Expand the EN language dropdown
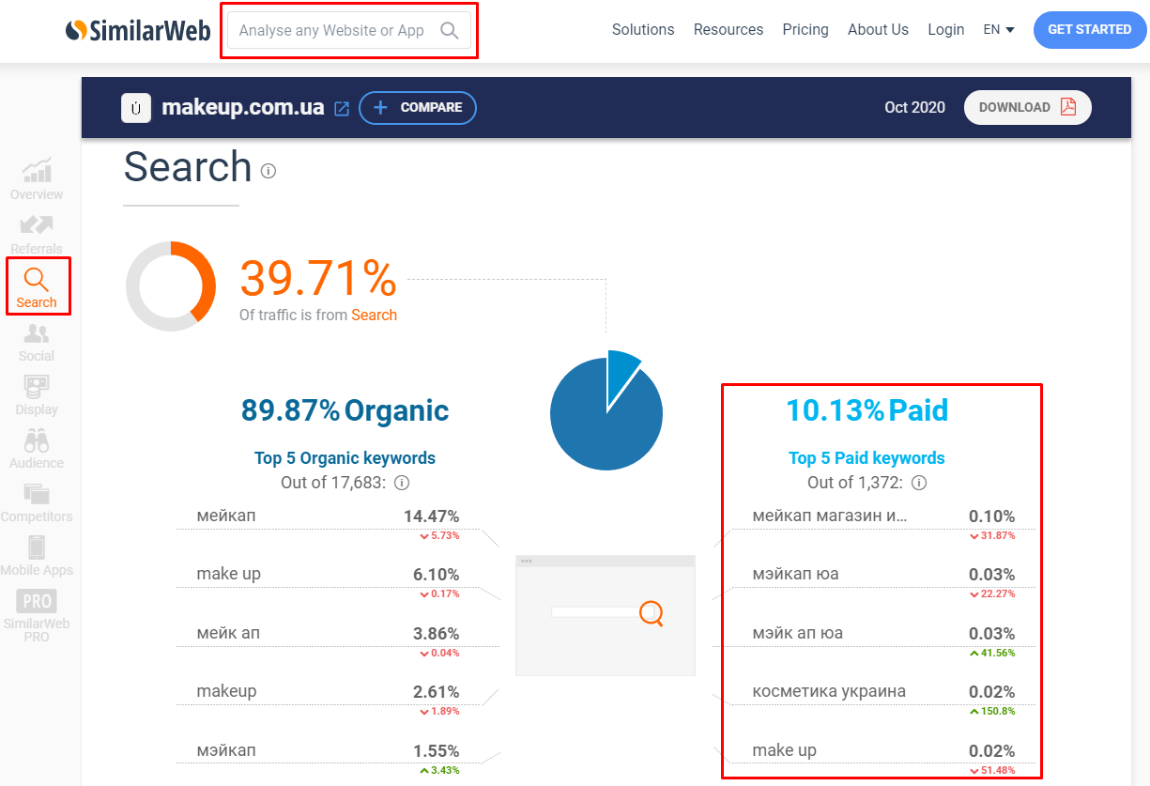1150x786 pixels. click(x=999, y=30)
